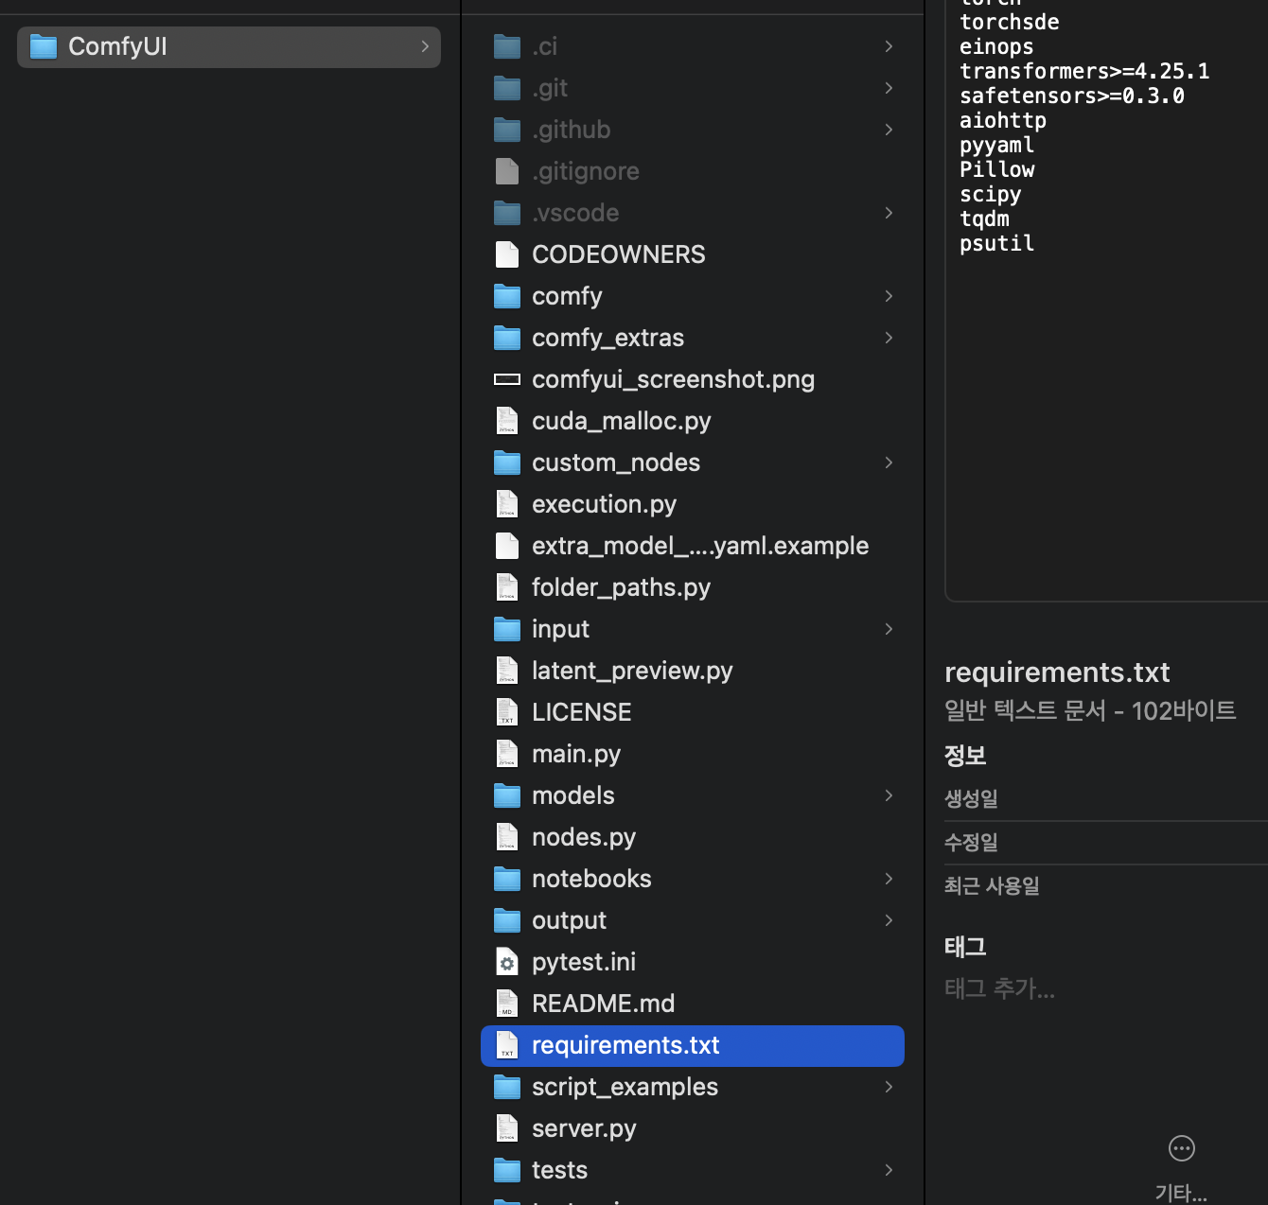Expand the input folder chevron
The height and width of the screenshot is (1205, 1268).
click(x=889, y=629)
